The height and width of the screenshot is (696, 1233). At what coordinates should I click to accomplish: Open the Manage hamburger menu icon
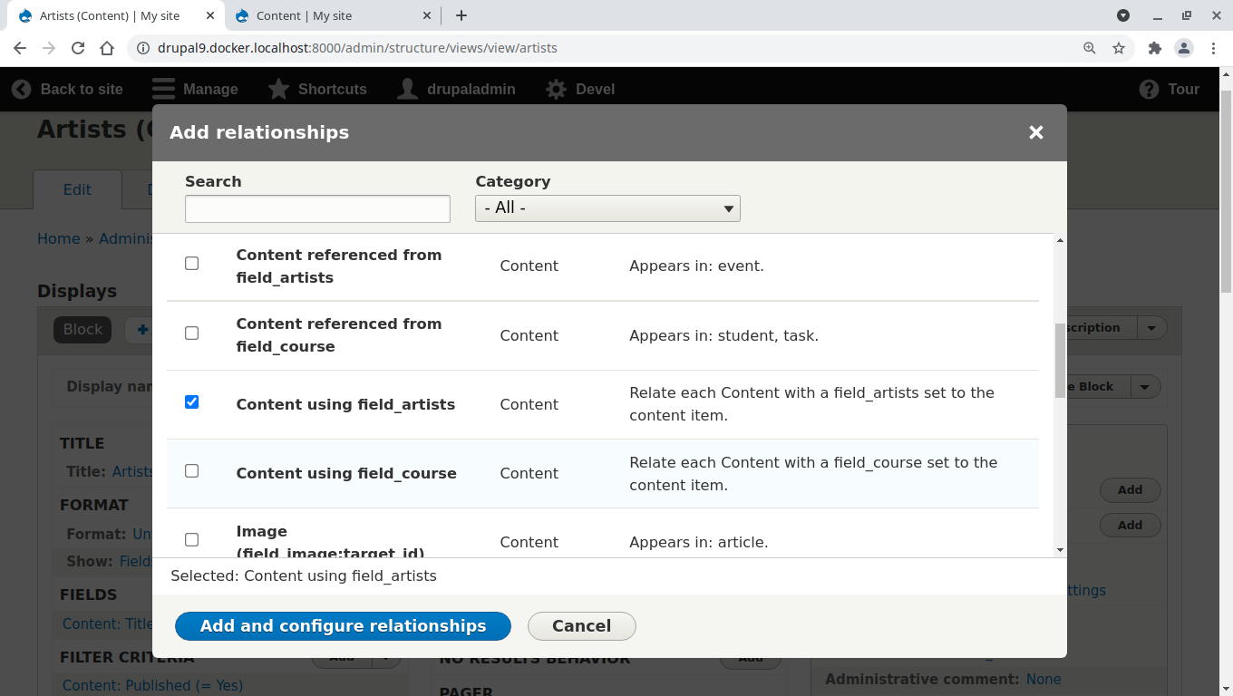point(163,89)
